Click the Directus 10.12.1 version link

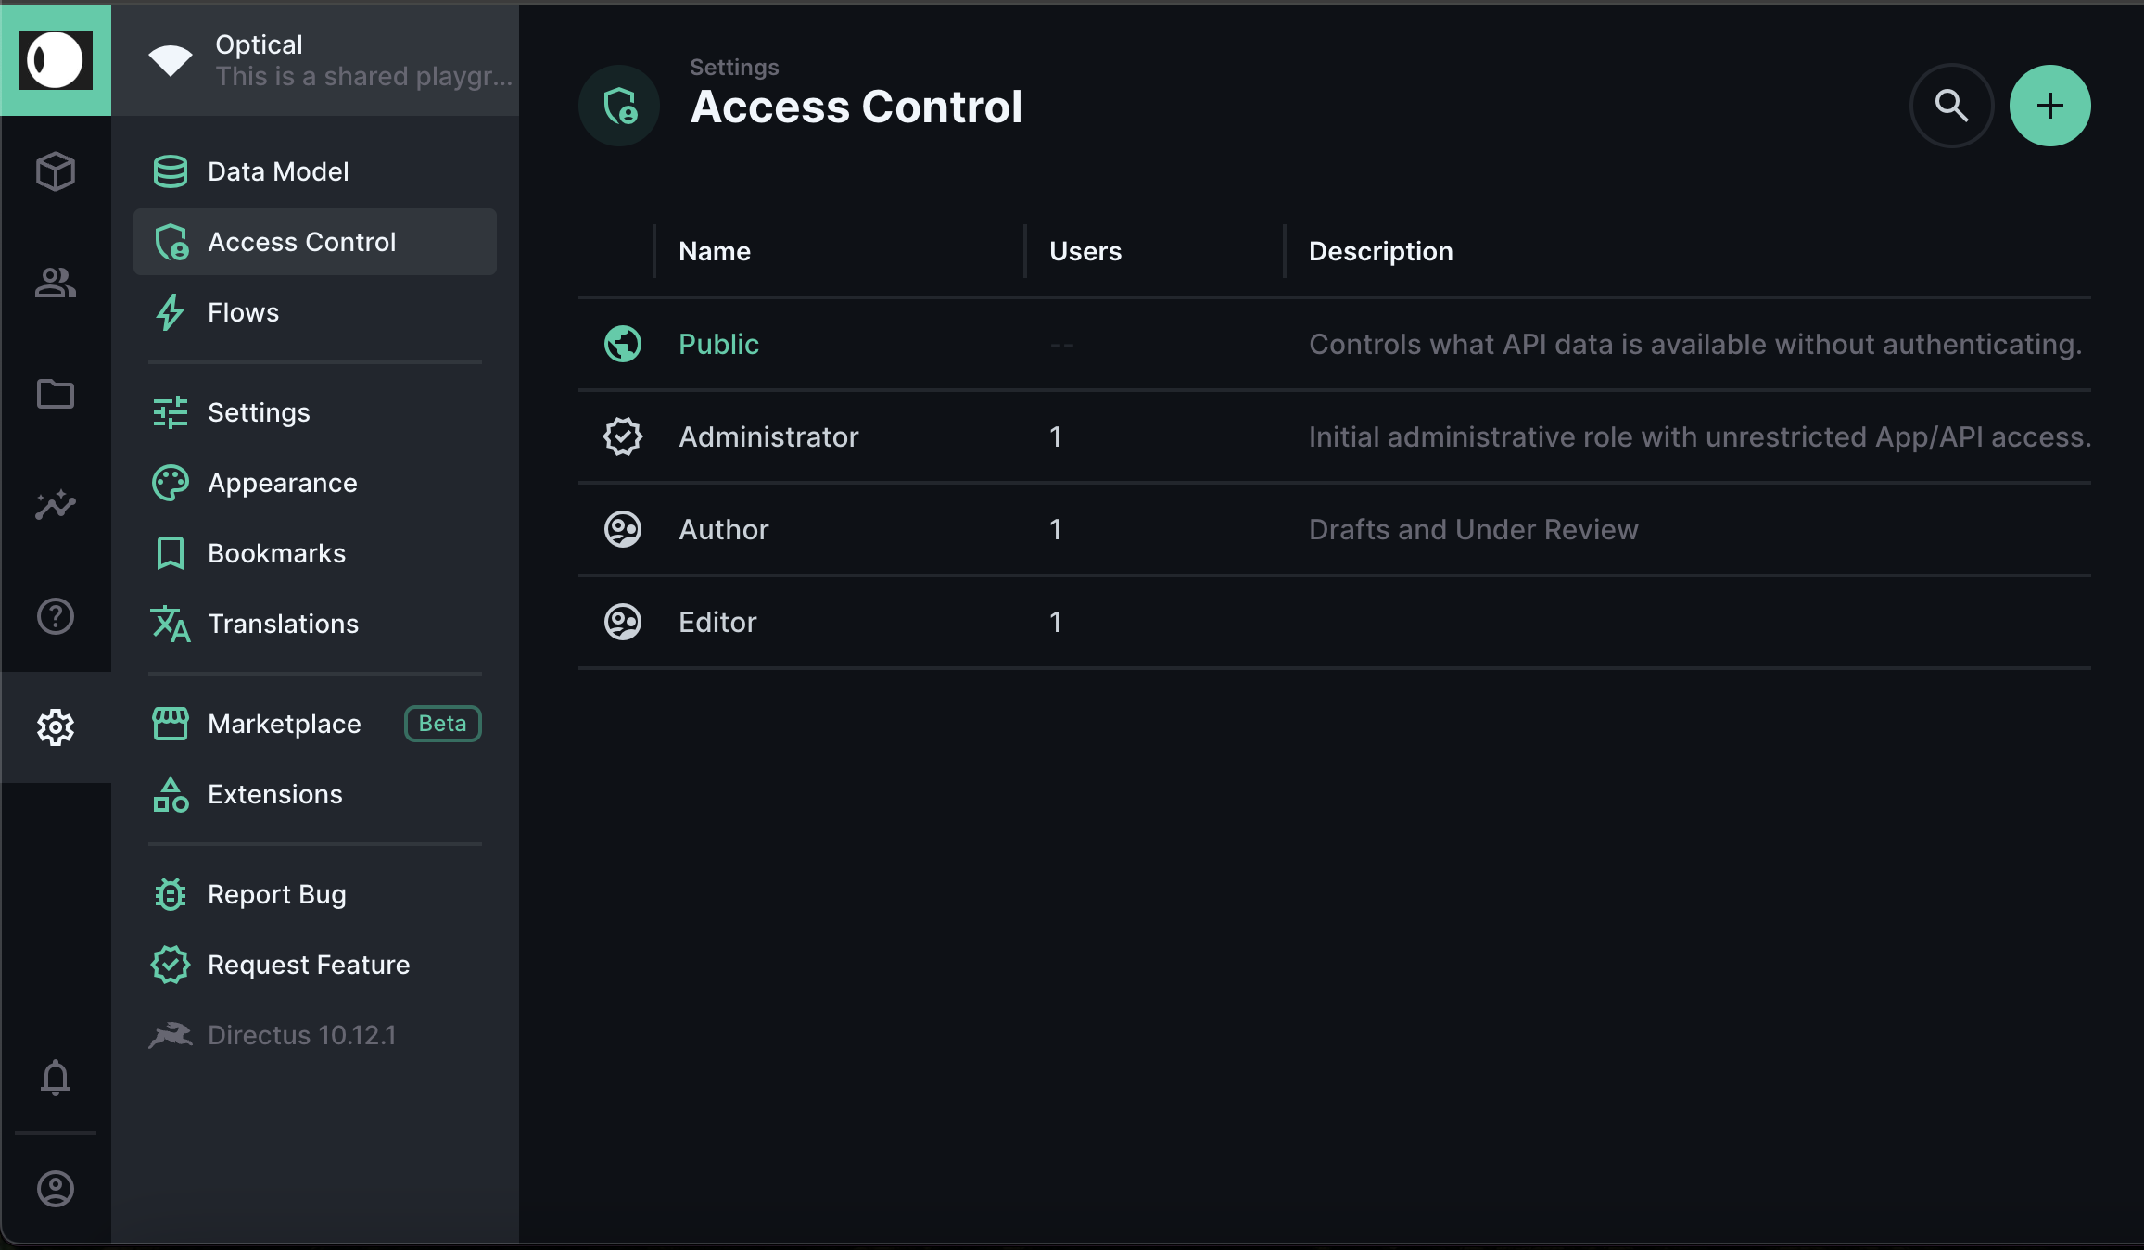point(315,1035)
